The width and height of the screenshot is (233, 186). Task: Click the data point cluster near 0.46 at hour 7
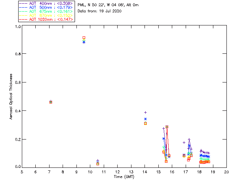click(51, 102)
